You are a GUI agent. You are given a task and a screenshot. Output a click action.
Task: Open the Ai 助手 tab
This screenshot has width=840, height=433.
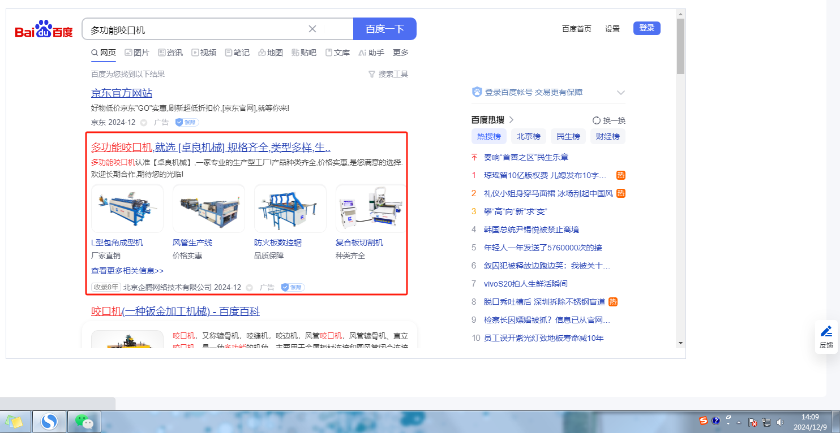pyautogui.click(x=371, y=53)
